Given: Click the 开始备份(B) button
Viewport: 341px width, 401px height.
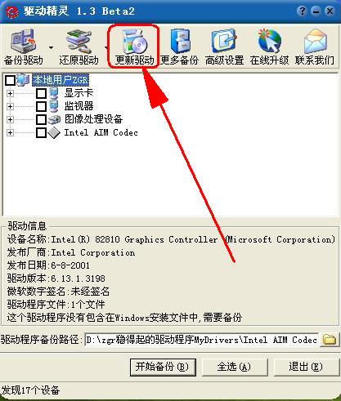Looking at the screenshot, I should tap(163, 368).
